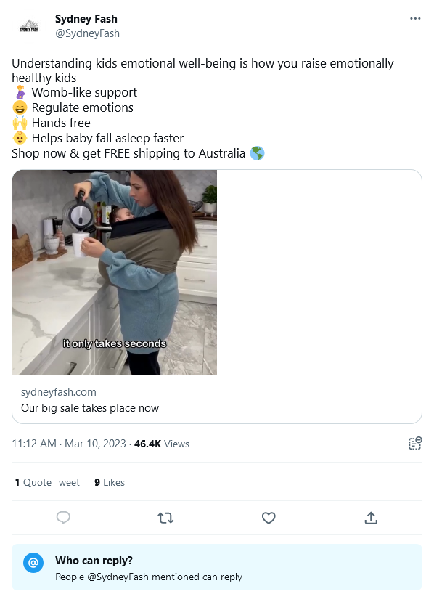Click the tweet text about emotional well-being
Screen dimensions: 434x602
(x=202, y=70)
